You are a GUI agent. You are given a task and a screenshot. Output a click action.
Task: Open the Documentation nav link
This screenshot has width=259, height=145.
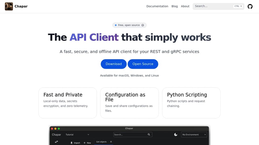click(157, 6)
